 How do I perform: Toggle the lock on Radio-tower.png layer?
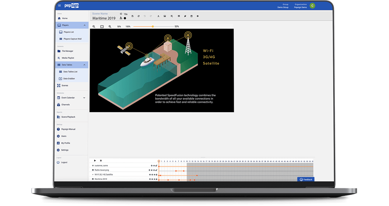[156, 170]
